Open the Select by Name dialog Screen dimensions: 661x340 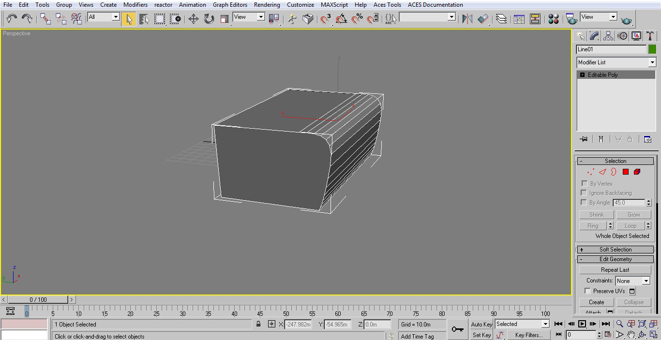pos(144,19)
